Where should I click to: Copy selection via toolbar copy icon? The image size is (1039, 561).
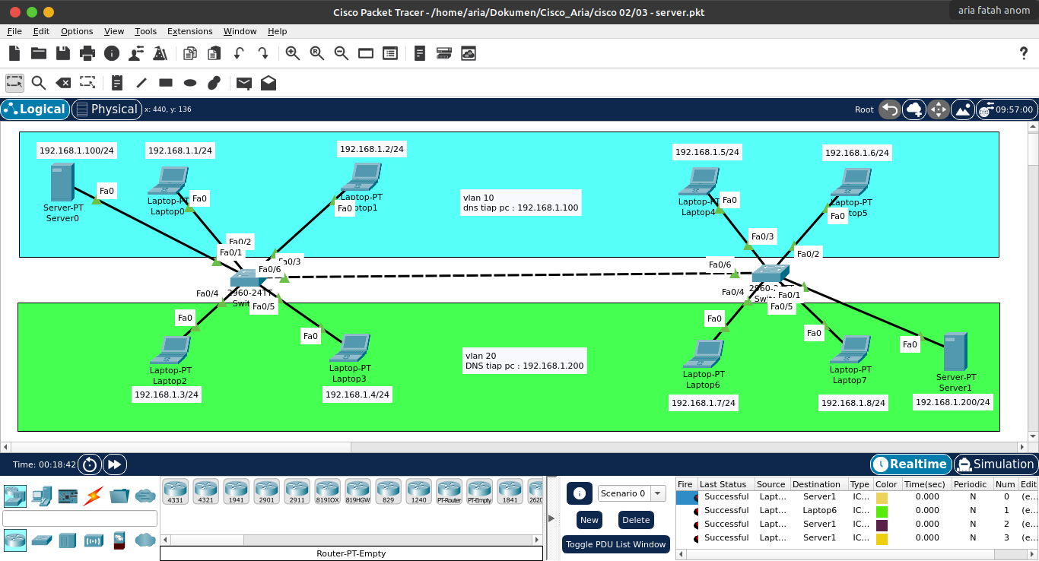190,53
